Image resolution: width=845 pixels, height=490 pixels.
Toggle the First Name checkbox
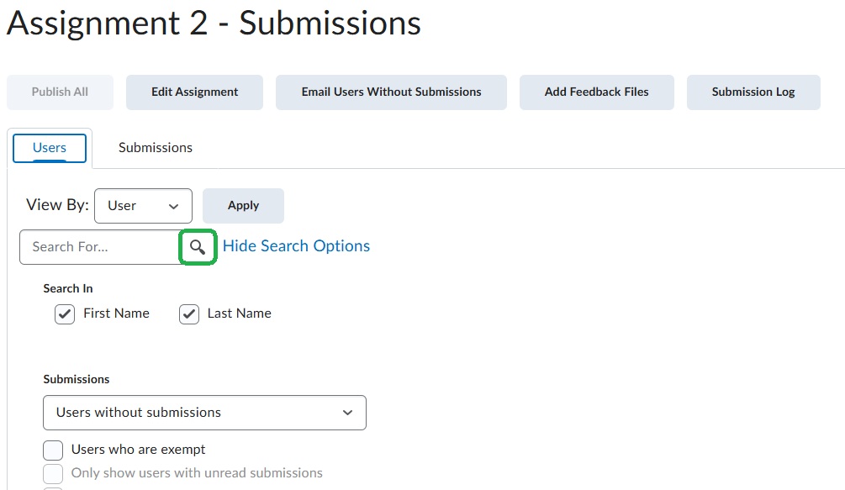(65, 314)
